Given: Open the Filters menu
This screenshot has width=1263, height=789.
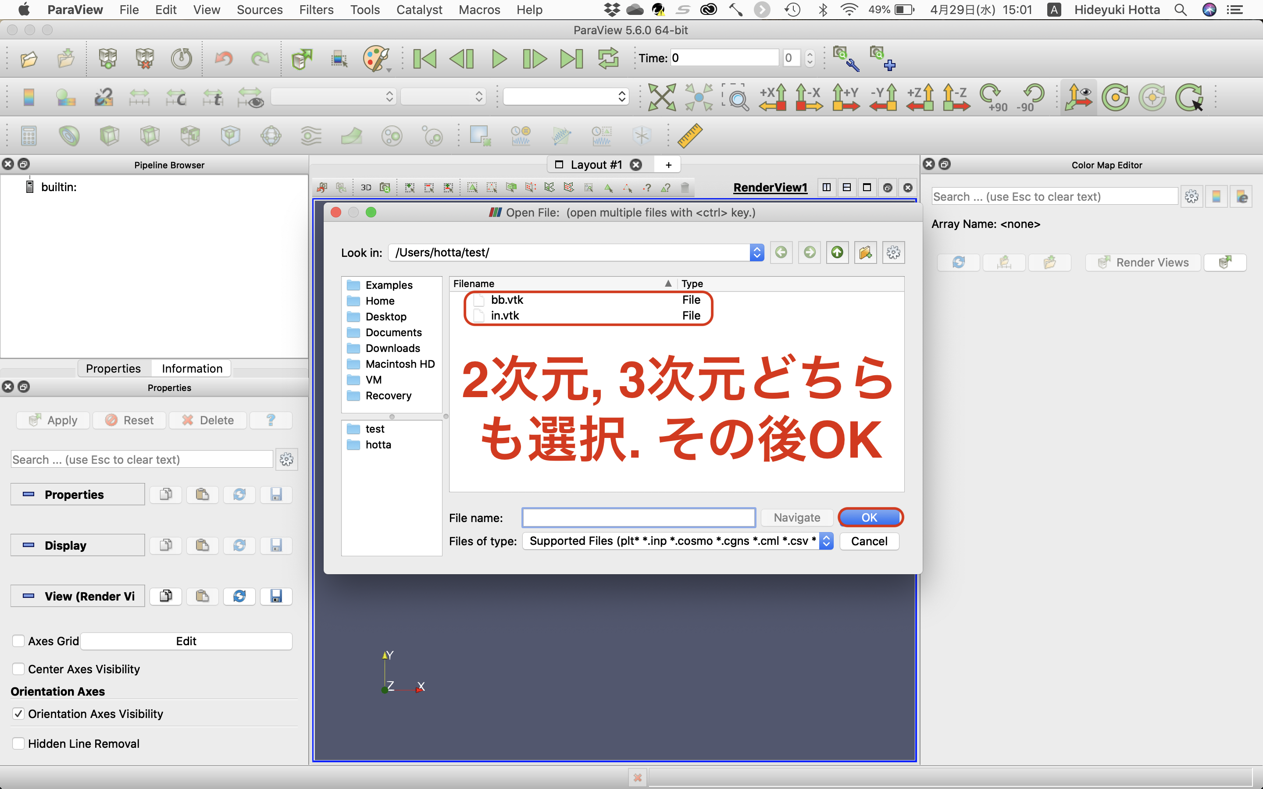Looking at the screenshot, I should pyautogui.click(x=316, y=10).
